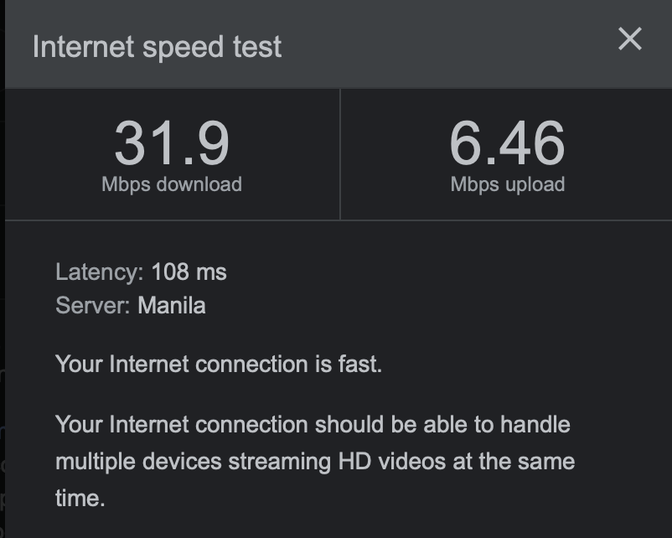The width and height of the screenshot is (672, 538).
Task: Click the final word "time."
Action: pos(80,498)
